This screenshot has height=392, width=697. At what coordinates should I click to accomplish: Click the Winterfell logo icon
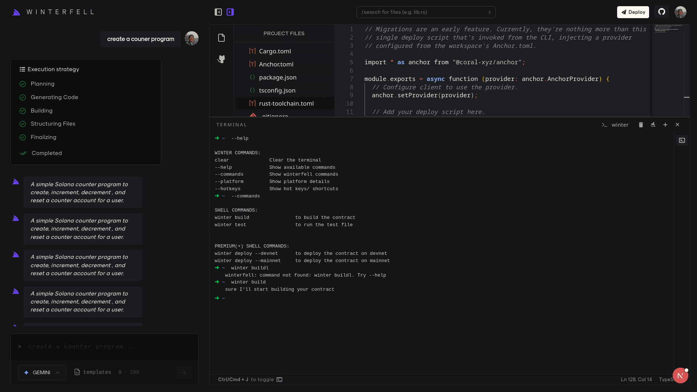16,12
